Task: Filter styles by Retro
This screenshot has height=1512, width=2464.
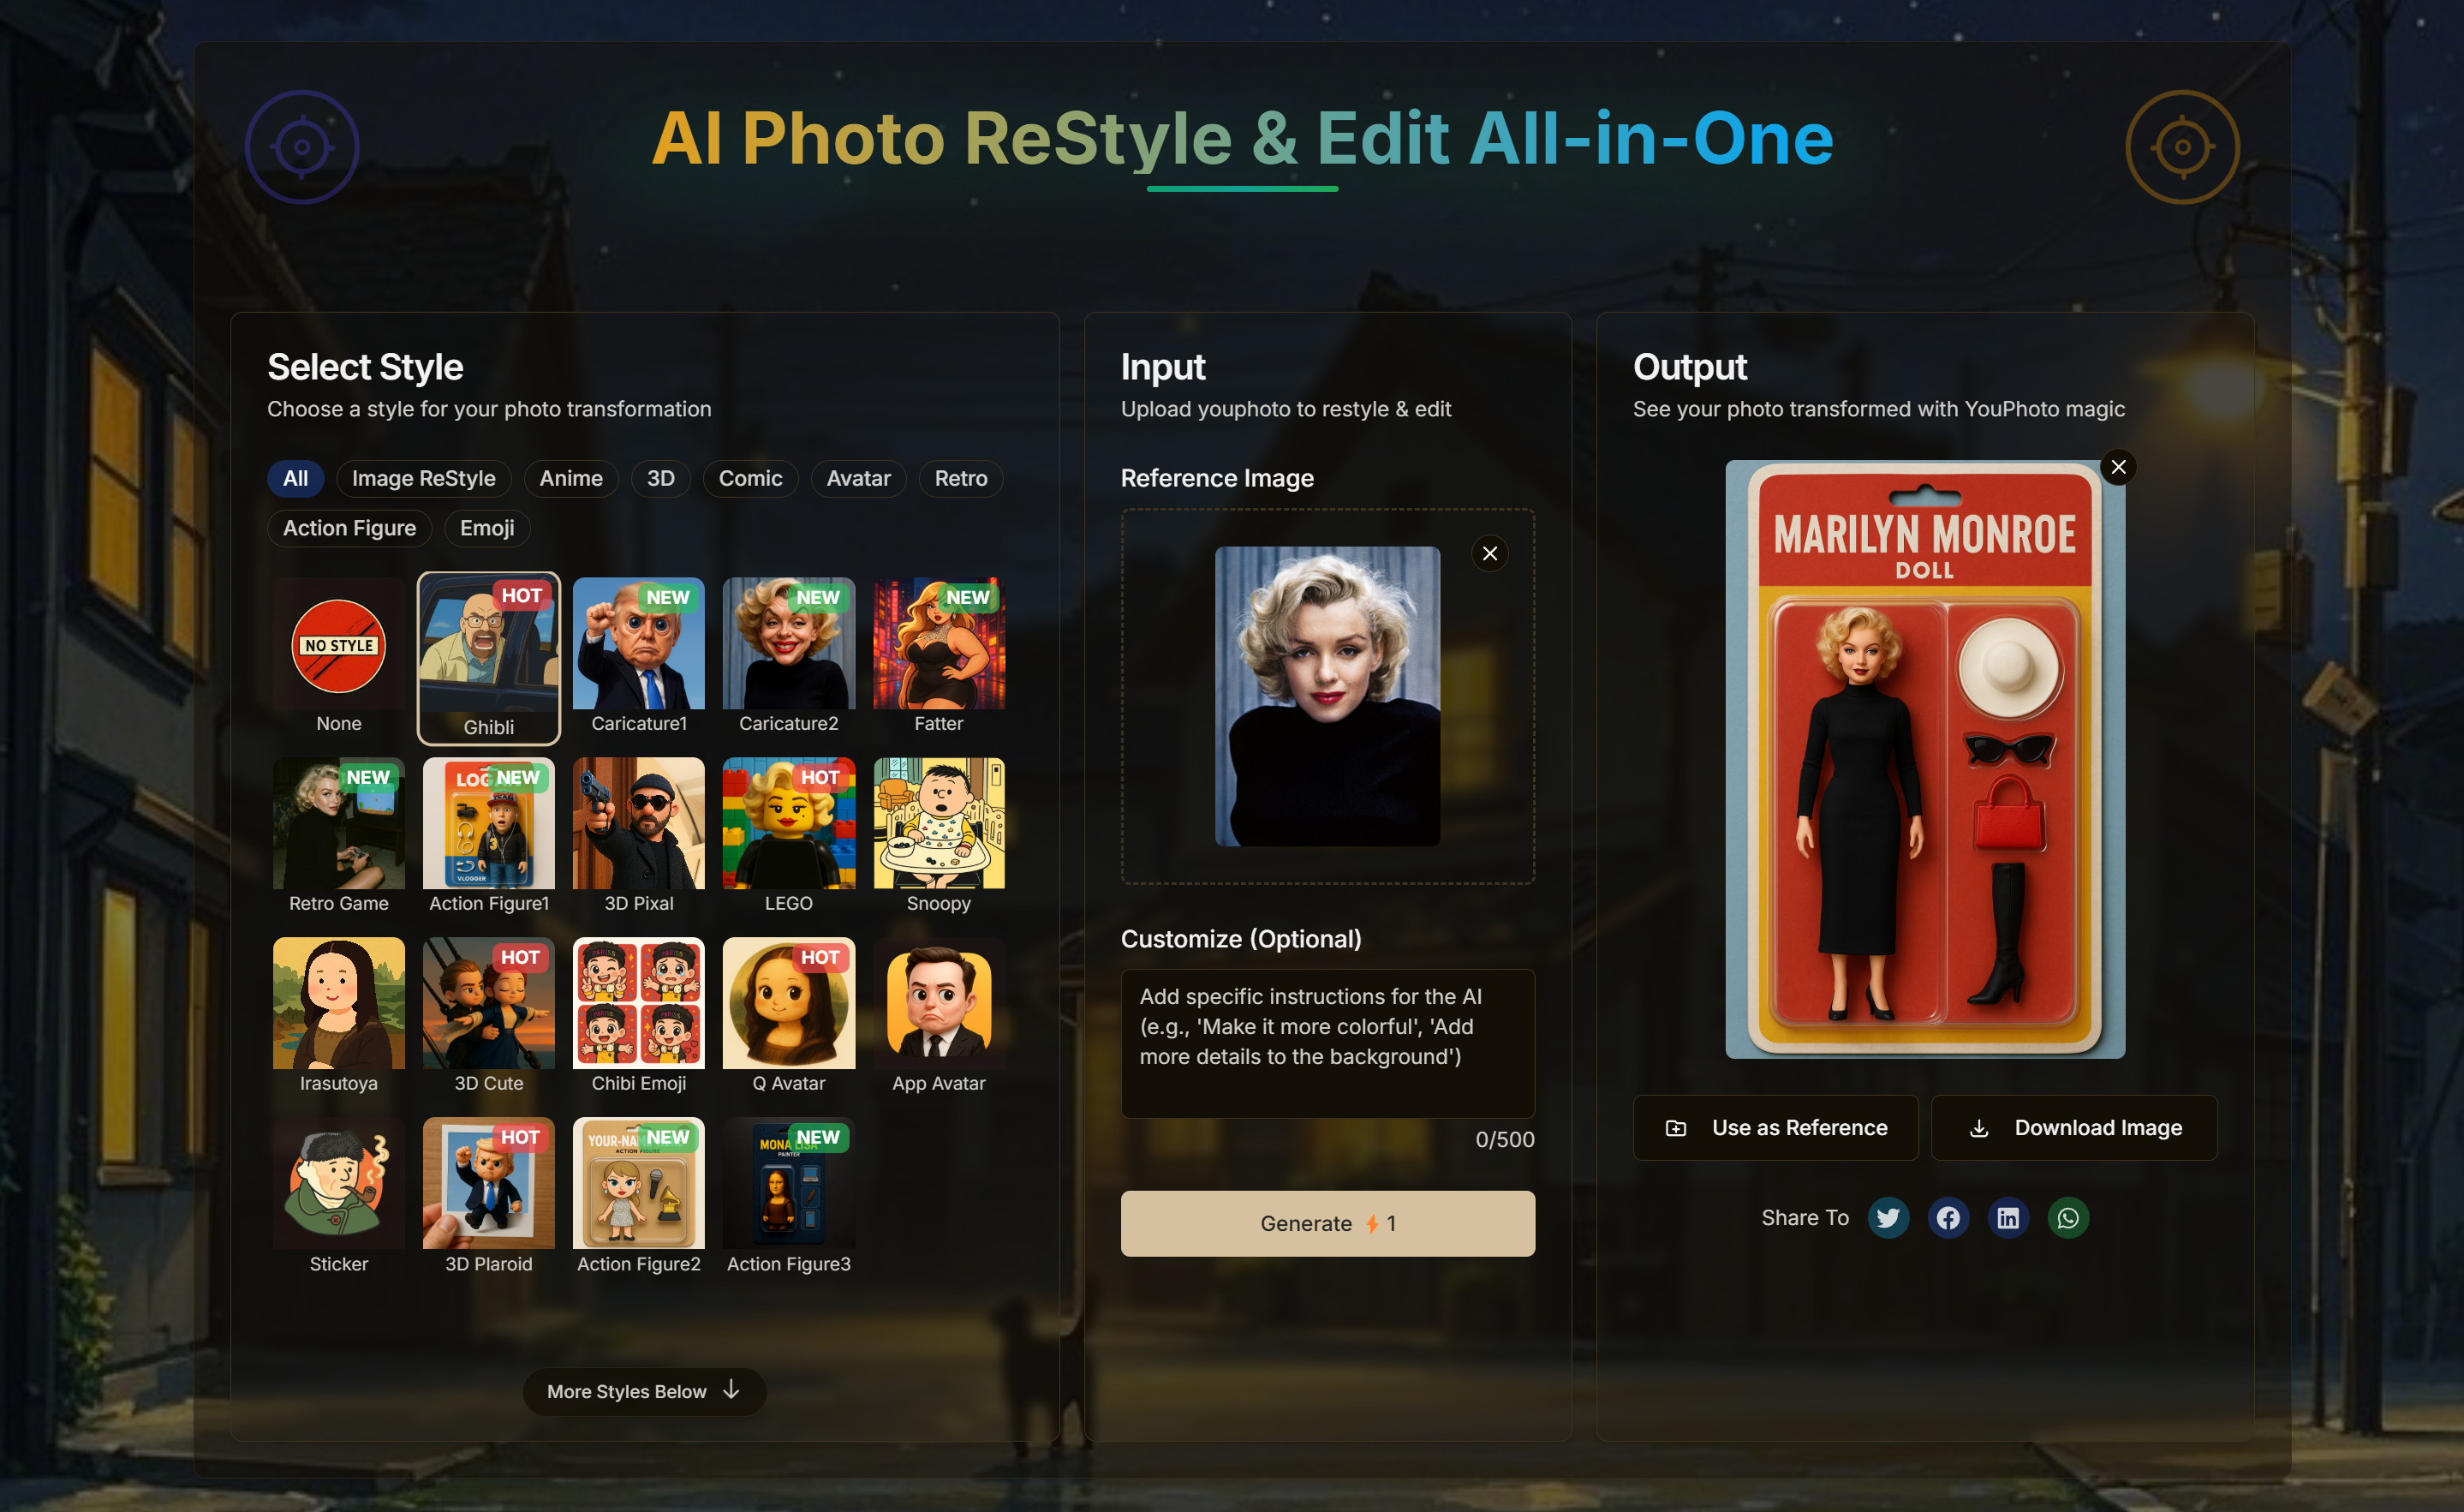Action: (961, 478)
